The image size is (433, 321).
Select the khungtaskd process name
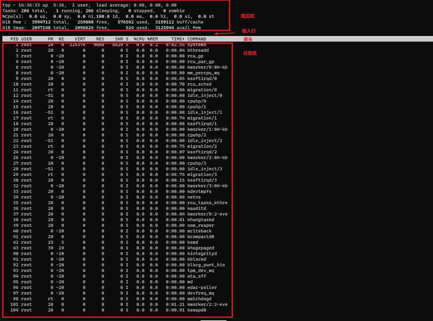(x=201, y=220)
